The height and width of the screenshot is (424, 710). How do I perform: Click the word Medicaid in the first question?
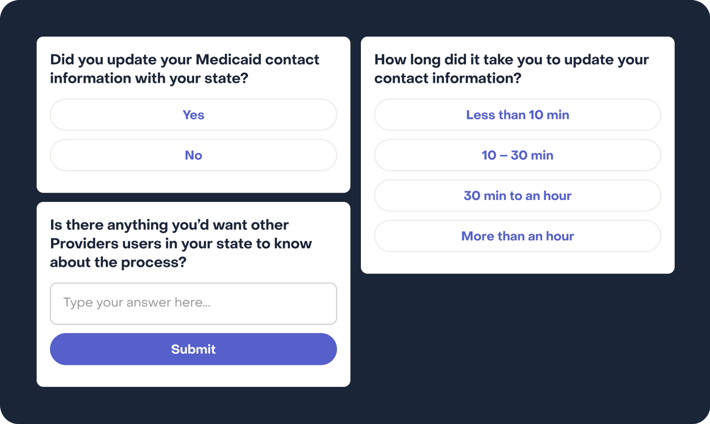coord(228,60)
